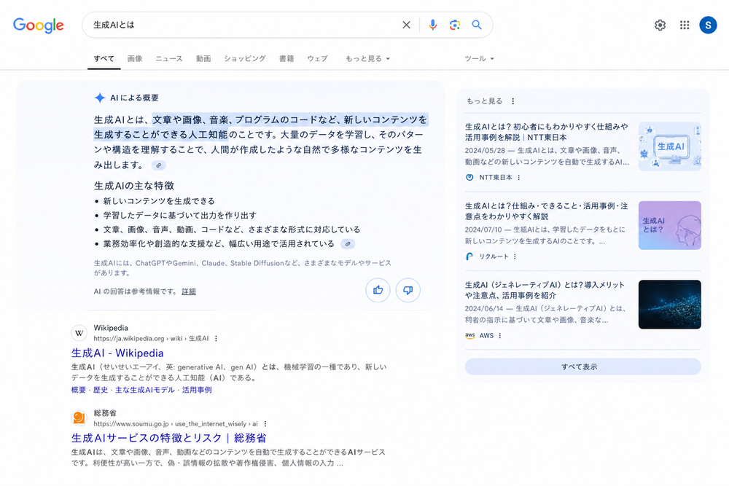Click the magnifying glass search button

[x=477, y=25]
